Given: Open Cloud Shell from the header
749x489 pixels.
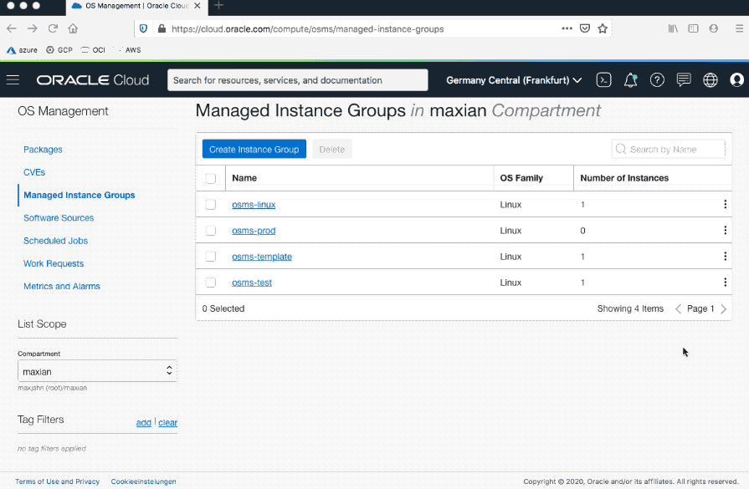Looking at the screenshot, I should pos(603,80).
